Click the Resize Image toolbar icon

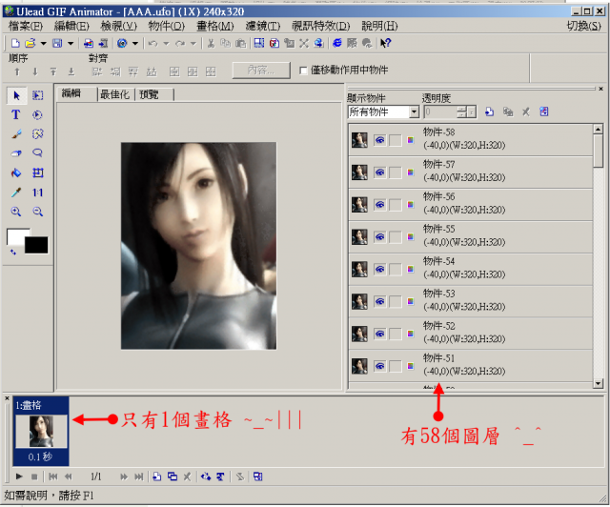(259, 43)
